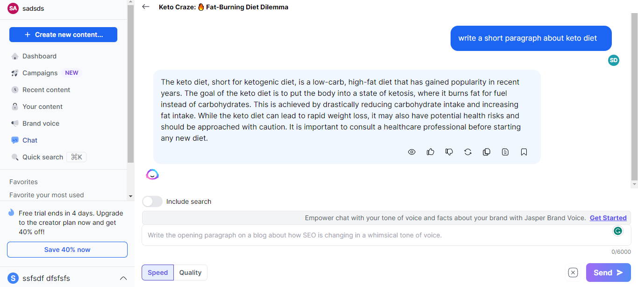The height and width of the screenshot is (287, 638).
Task: Click the Grammarly icon in input box
Action: pyautogui.click(x=618, y=231)
